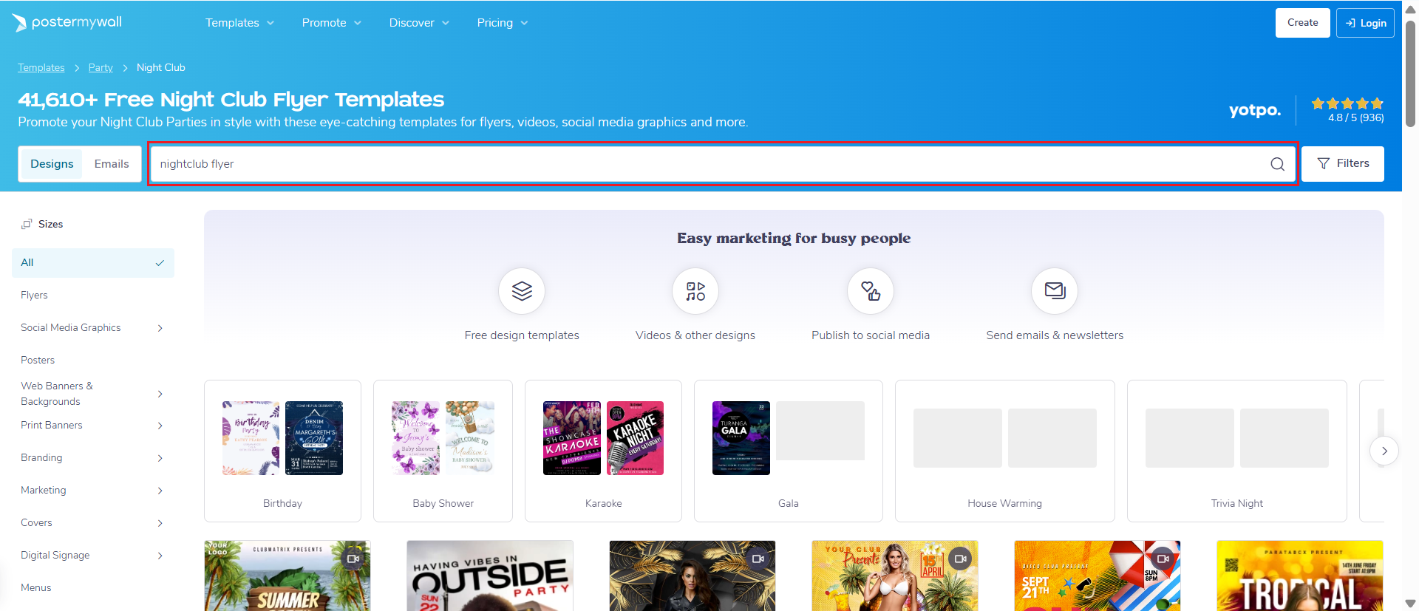Open the Summer party template thumbnail

[287, 576]
